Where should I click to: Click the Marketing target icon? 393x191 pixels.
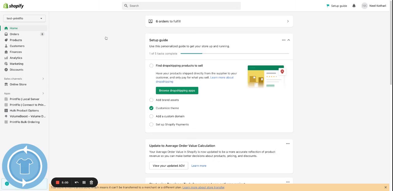pos(6,64)
